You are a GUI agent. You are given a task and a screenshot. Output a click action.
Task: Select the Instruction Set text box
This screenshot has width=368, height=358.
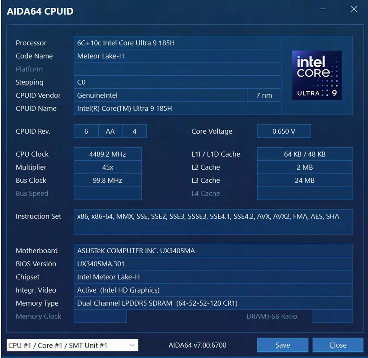[213, 222]
